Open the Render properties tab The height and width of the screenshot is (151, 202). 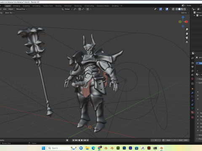click(192, 63)
